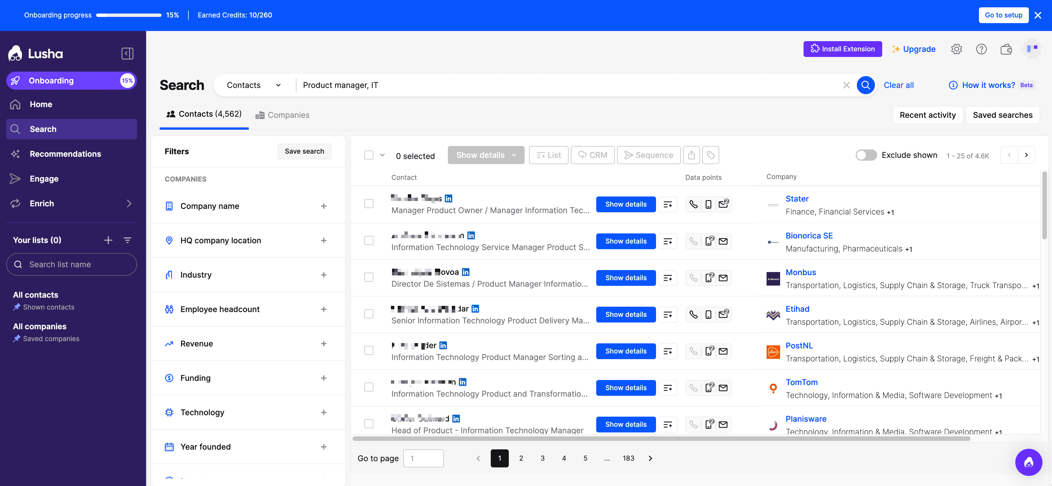Open the Lusha chat assistant bubble

(1028, 462)
